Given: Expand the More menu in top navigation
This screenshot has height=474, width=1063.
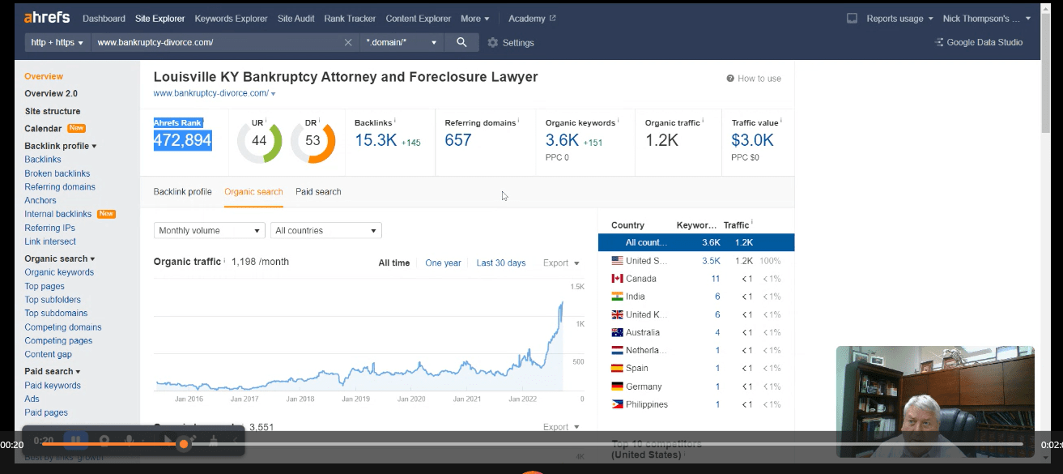Looking at the screenshot, I should (474, 19).
